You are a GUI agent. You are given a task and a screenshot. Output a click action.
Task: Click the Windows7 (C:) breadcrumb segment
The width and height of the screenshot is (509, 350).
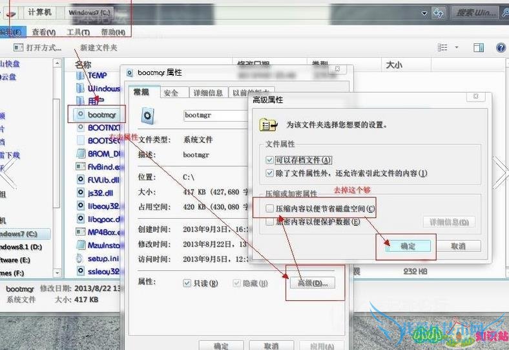click(89, 13)
